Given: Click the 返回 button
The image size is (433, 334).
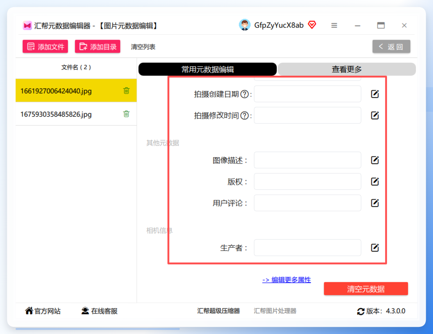Looking at the screenshot, I should (x=391, y=46).
